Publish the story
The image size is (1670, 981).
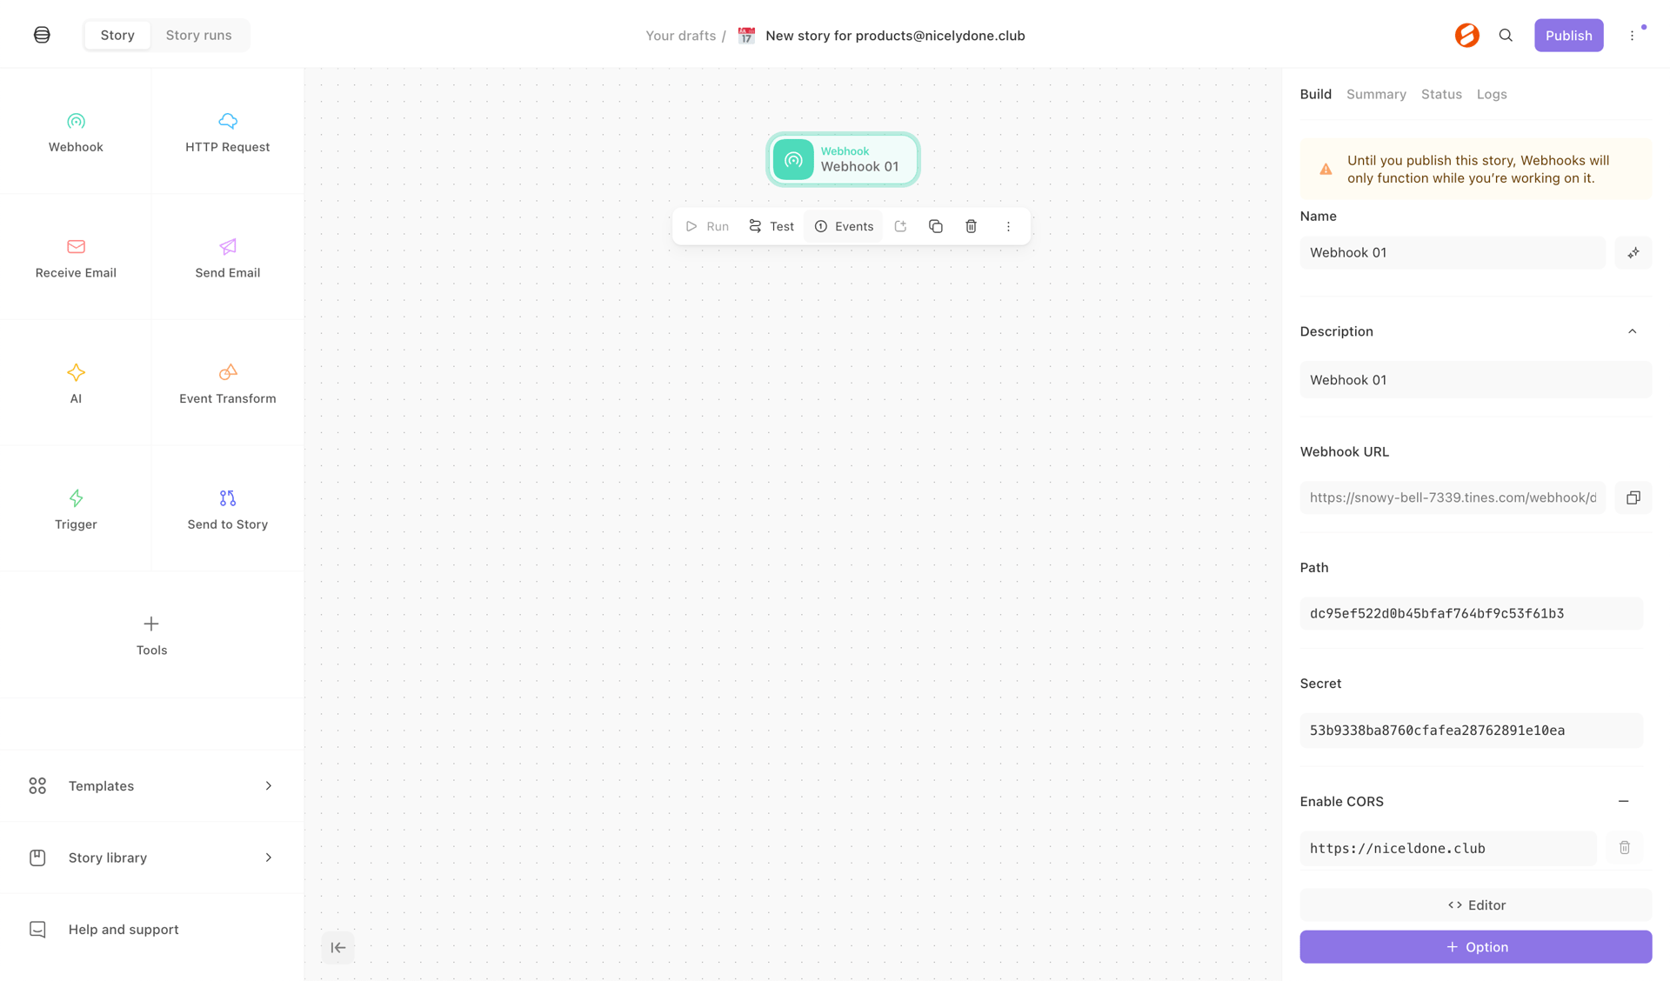[x=1569, y=35]
